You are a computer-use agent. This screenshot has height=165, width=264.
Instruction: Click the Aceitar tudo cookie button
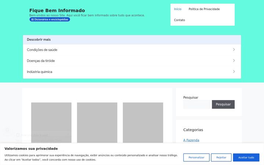pyautogui.click(x=246, y=157)
